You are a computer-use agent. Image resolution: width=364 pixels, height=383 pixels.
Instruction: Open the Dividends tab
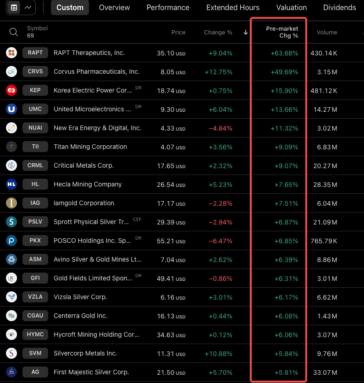pyautogui.click(x=340, y=8)
